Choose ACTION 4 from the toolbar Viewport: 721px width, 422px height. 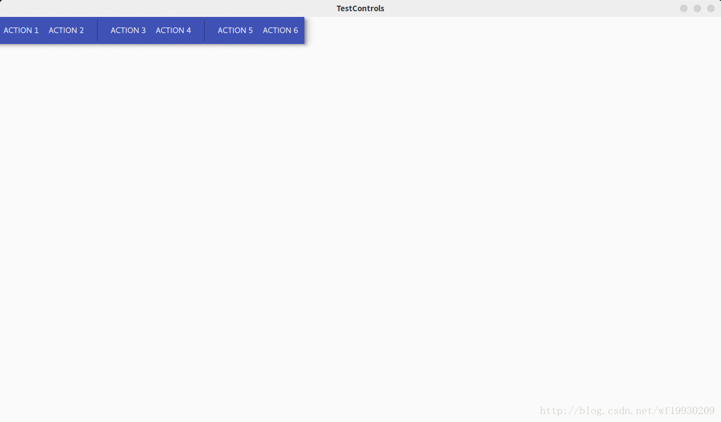[174, 30]
